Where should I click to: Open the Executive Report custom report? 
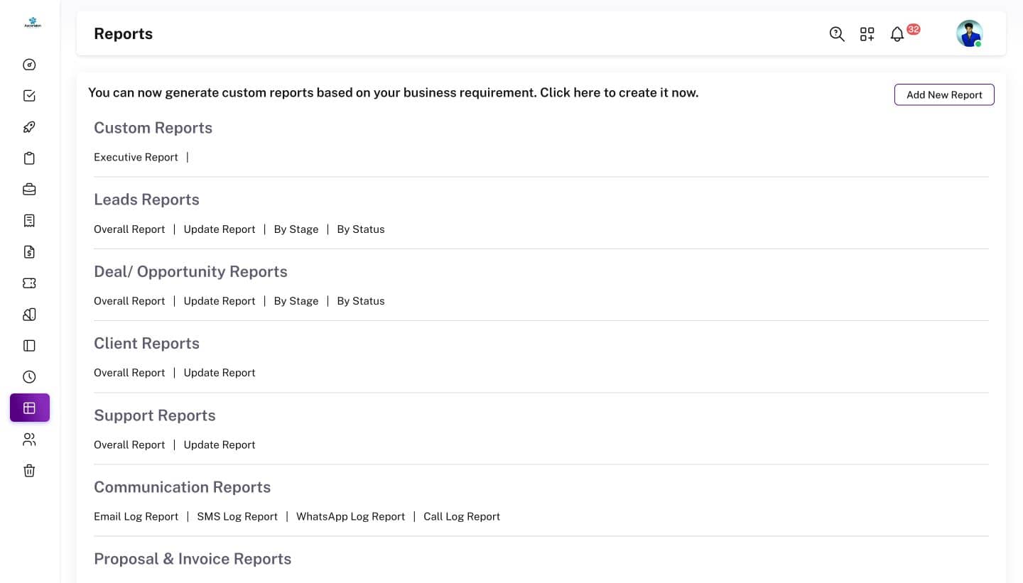(x=136, y=157)
